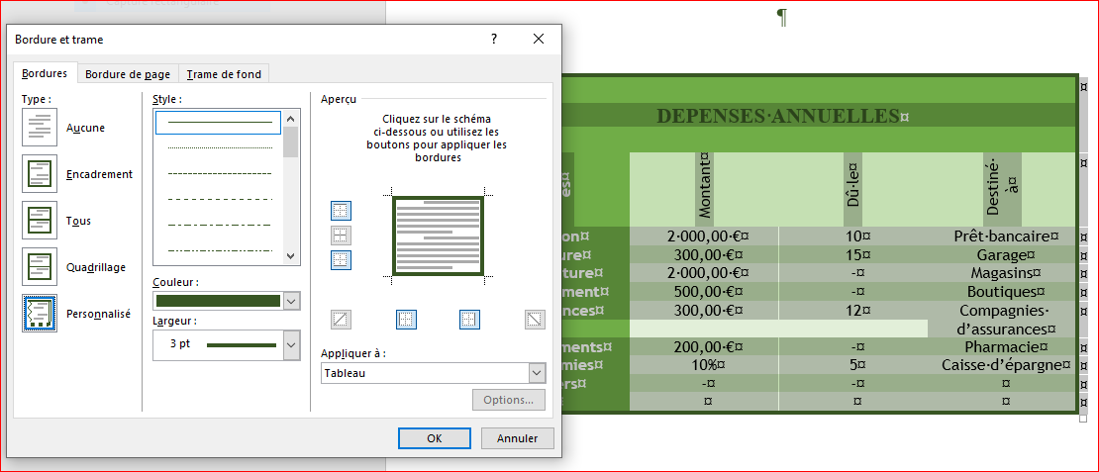
Task: Expand the Appliquer à Tableau dropdown
Action: pos(537,373)
